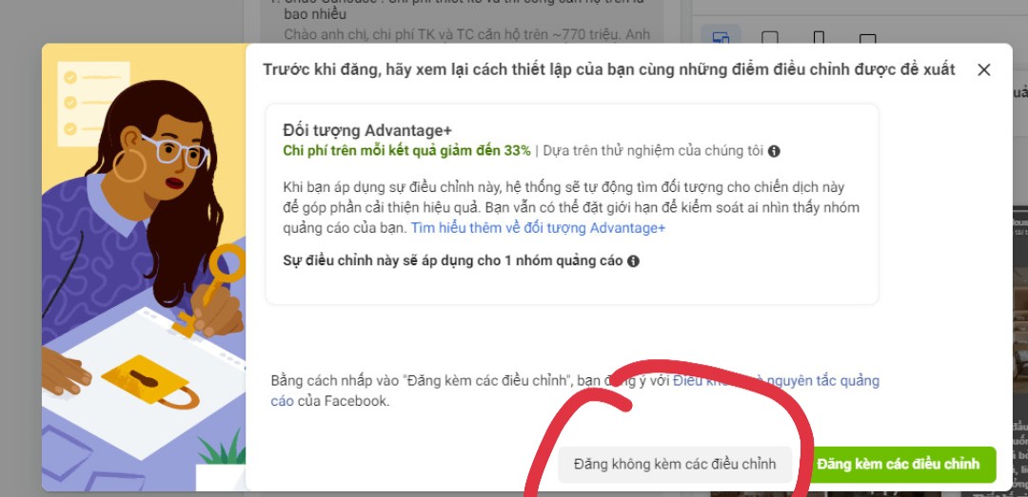Select the narrow phone preview icon

(819, 38)
